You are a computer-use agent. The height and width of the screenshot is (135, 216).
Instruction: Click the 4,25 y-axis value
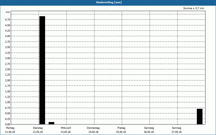pyautogui.click(x=8, y=31)
